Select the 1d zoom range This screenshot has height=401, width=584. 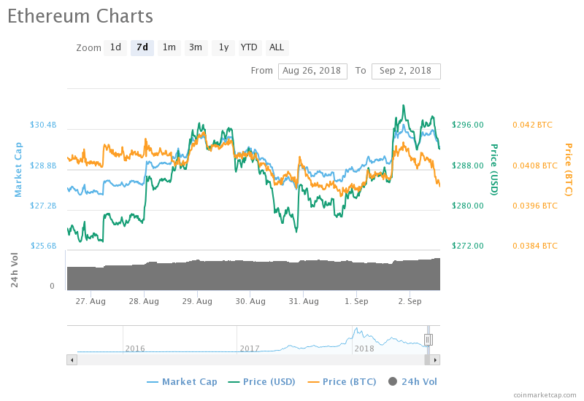point(115,47)
